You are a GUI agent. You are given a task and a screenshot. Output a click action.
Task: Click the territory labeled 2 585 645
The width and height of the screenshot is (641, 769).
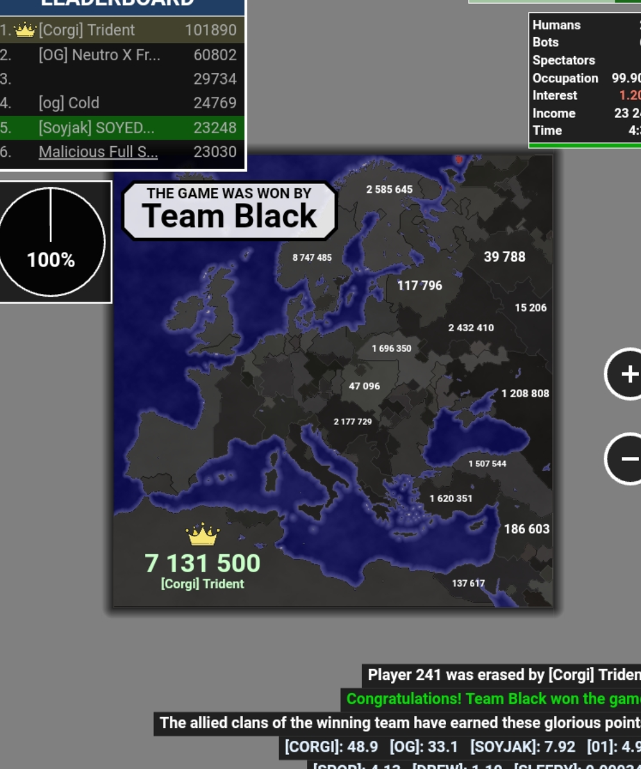[x=389, y=190]
